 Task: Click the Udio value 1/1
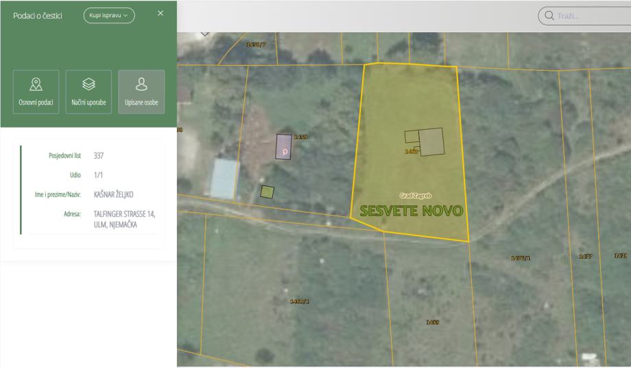point(98,175)
